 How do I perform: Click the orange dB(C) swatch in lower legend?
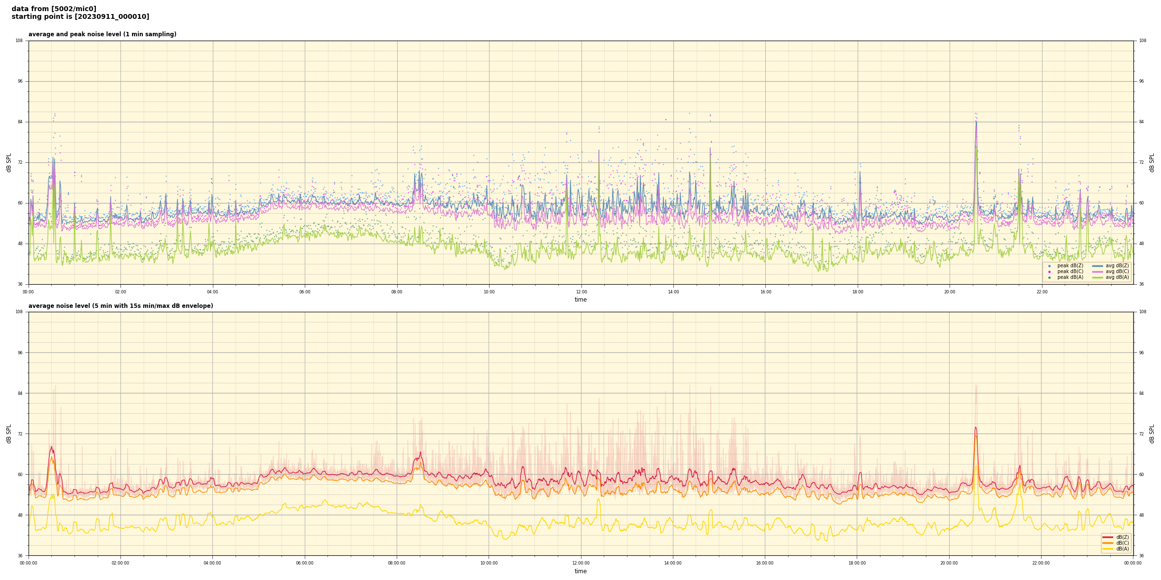coord(1108,543)
